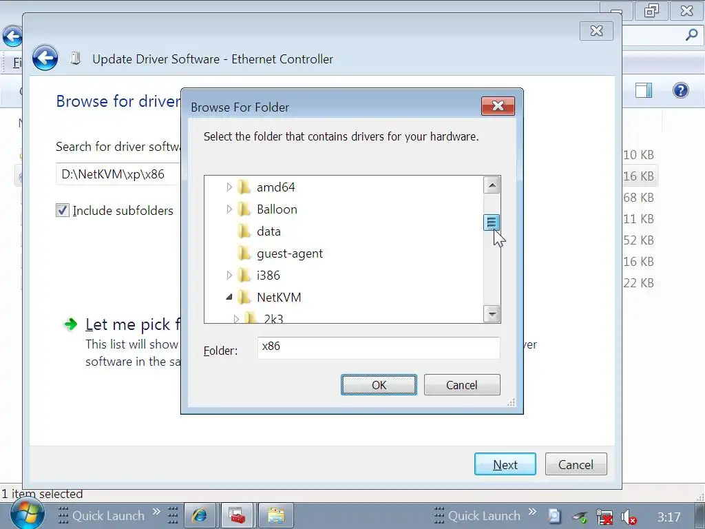Select the guest-agent folder
The height and width of the screenshot is (529, 705).
tap(290, 253)
